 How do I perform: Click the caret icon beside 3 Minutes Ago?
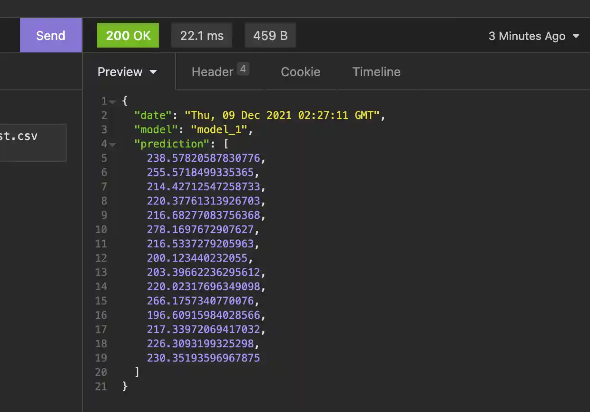[x=576, y=36]
